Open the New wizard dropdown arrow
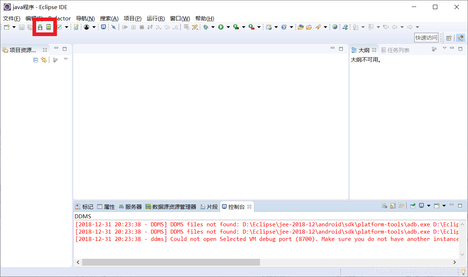Screen dimensions: 468x277 pyautogui.click(x=14, y=27)
